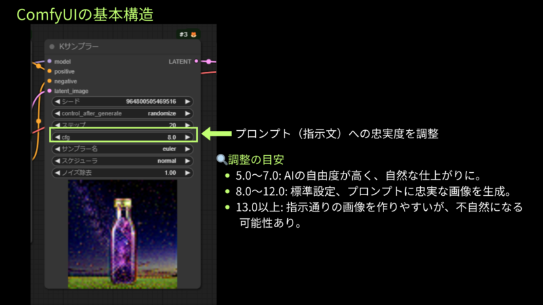Select previous スケジューラ option with the left arrow
This screenshot has height=305, width=543.
coord(58,161)
